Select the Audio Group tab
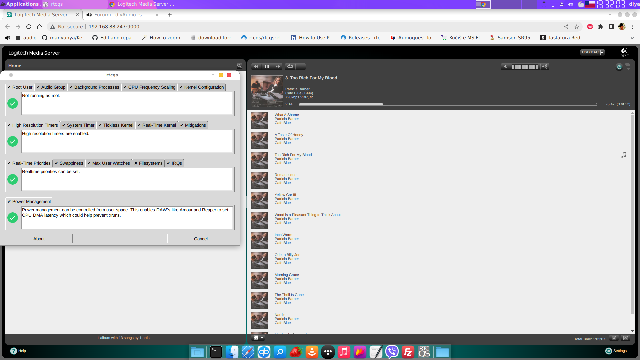The width and height of the screenshot is (640, 360). click(x=51, y=87)
